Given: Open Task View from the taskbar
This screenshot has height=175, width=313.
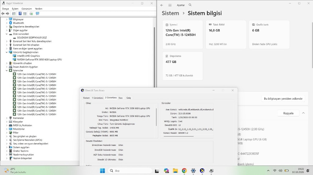Looking at the screenshot, I should [157, 171].
